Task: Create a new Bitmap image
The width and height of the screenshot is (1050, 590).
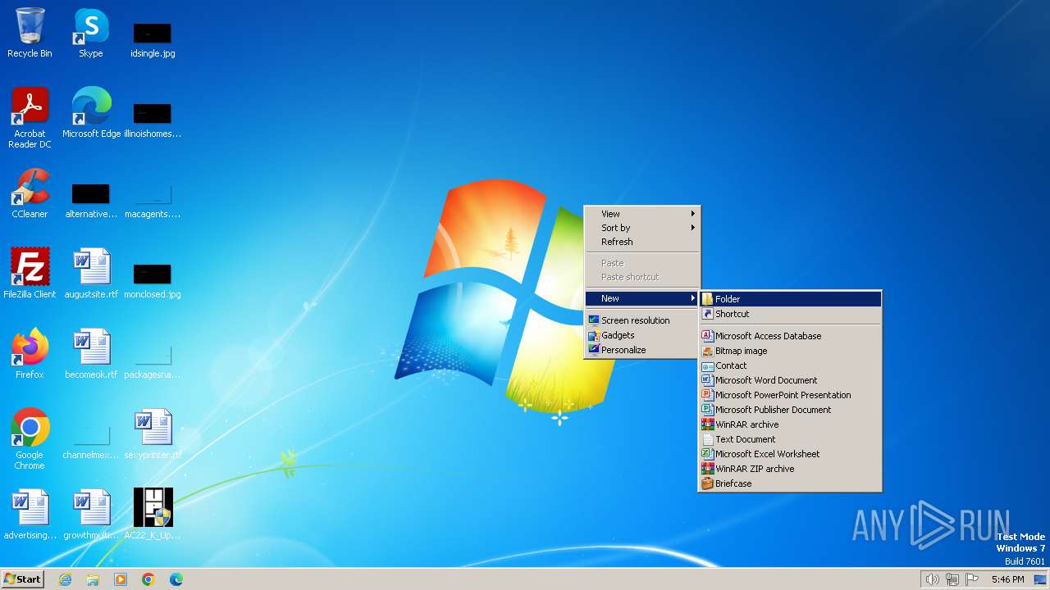Action: click(x=791, y=351)
